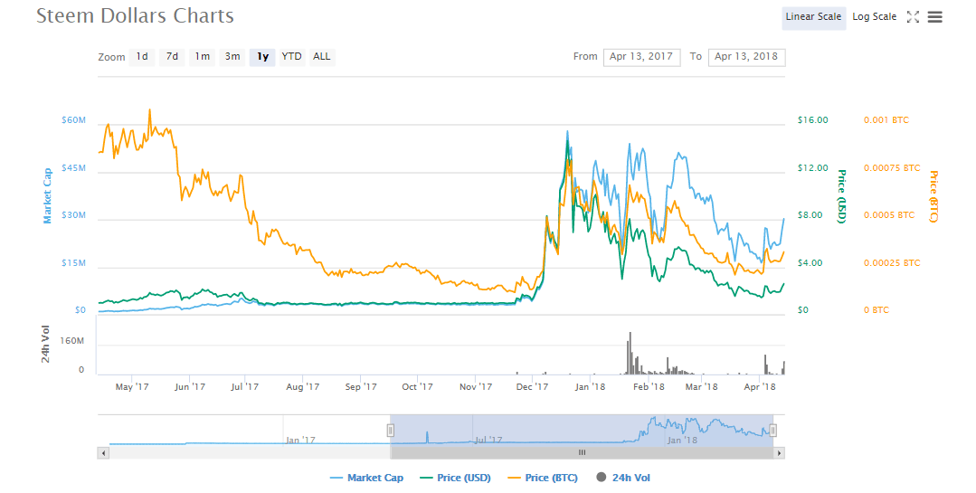Select YTD zoom range
This screenshot has width=976, height=493.
[x=291, y=57]
